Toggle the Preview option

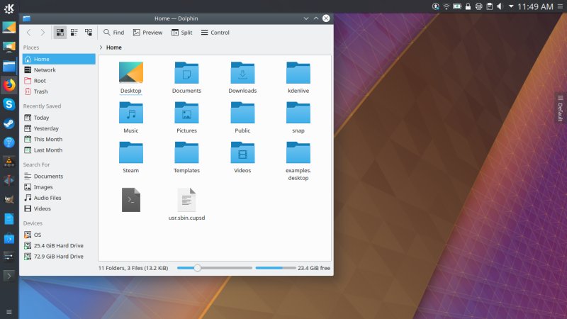pyautogui.click(x=147, y=33)
